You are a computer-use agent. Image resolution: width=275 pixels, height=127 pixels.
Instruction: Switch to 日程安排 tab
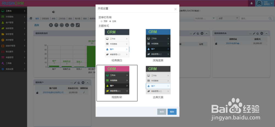(45, 18)
